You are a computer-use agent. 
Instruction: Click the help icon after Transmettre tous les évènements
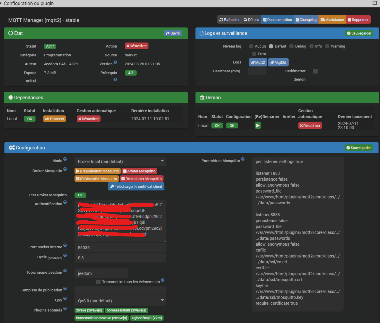[x=163, y=280]
